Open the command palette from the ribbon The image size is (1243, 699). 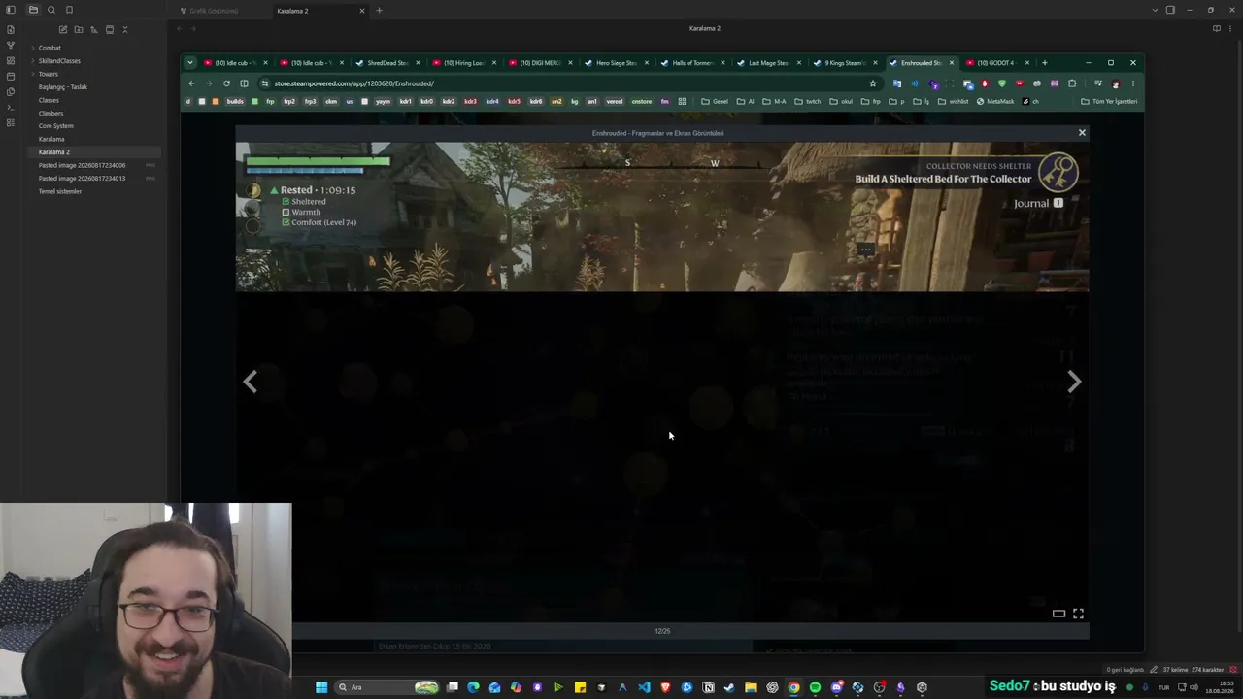coord(11,107)
